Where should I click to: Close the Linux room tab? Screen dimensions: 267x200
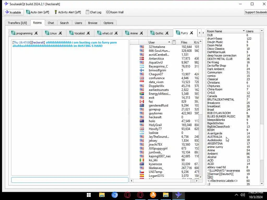tap(60, 33)
